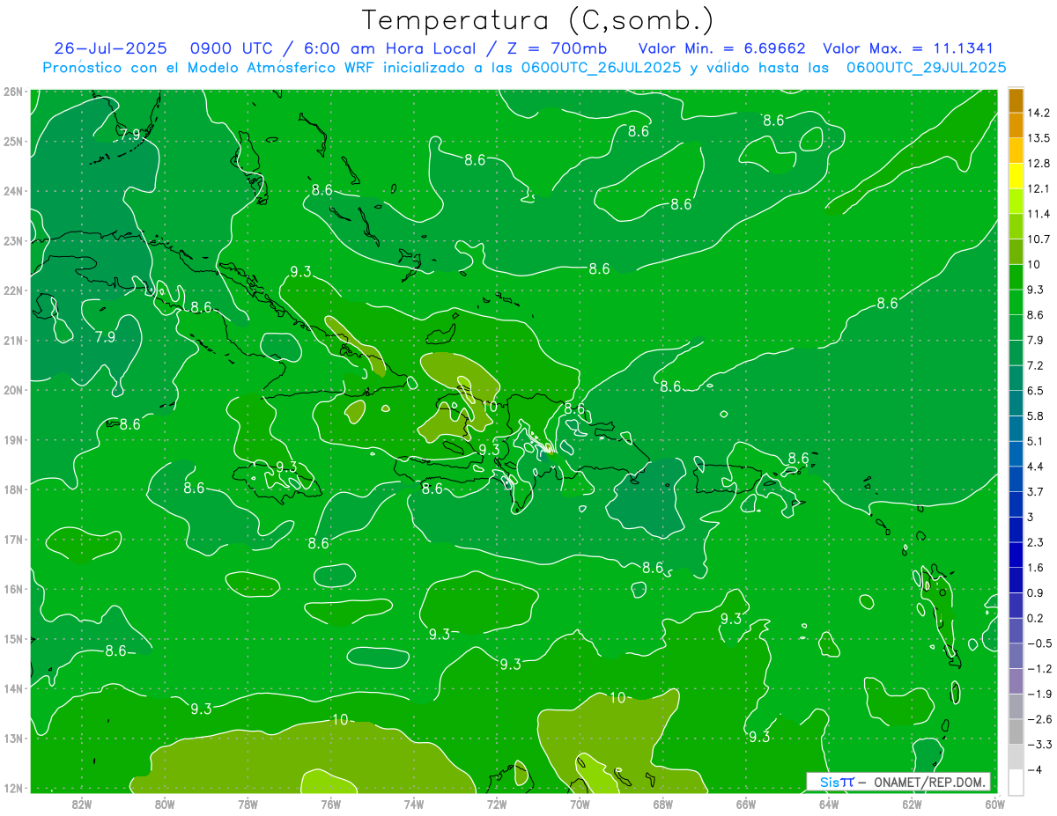Image resolution: width=1057 pixels, height=816 pixels.
Task: Select the date text "26-Jul-2025"
Action: coord(110,48)
